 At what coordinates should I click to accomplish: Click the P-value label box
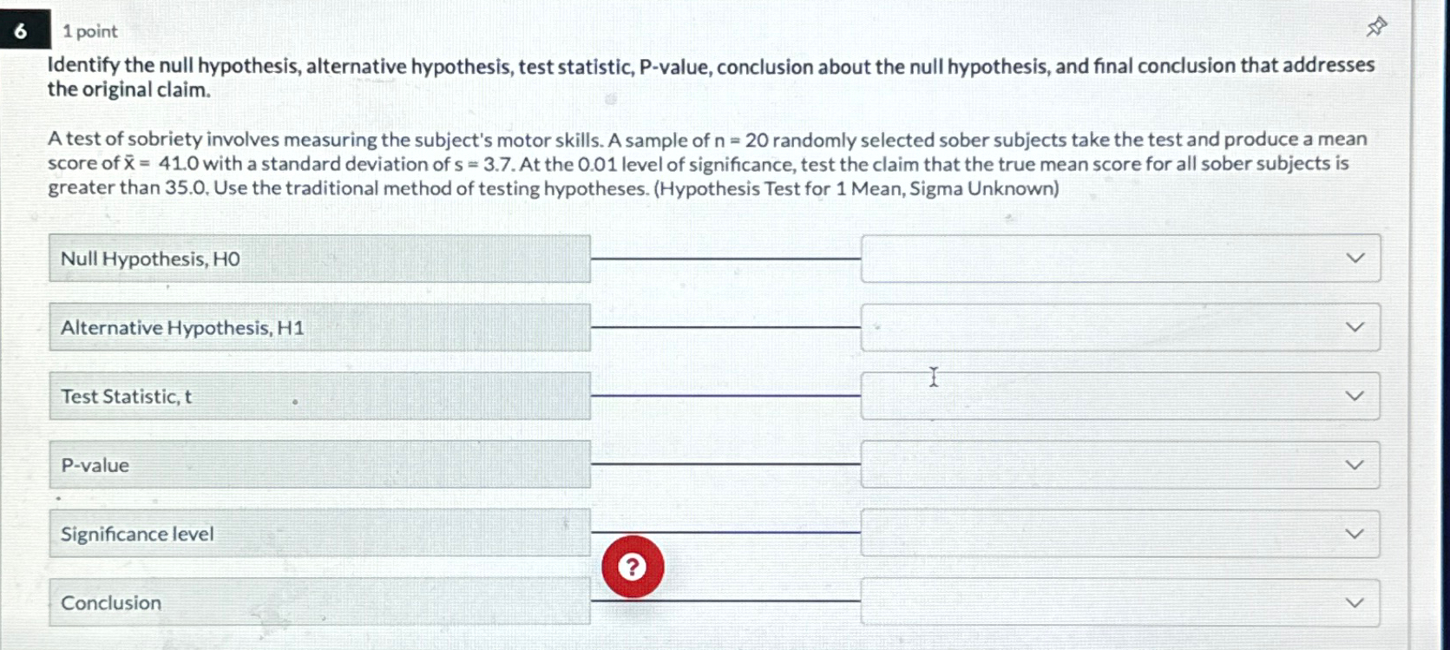pyautogui.click(x=319, y=464)
